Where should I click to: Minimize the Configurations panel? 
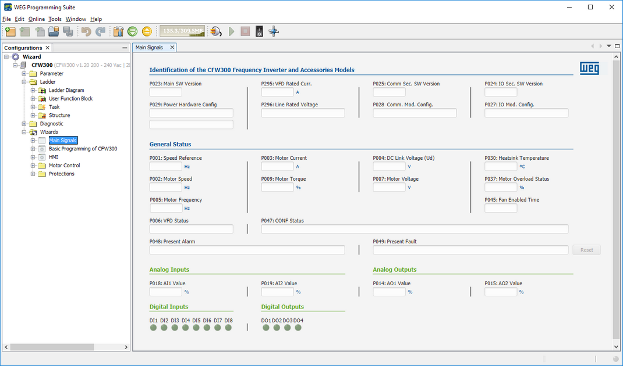coord(125,48)
